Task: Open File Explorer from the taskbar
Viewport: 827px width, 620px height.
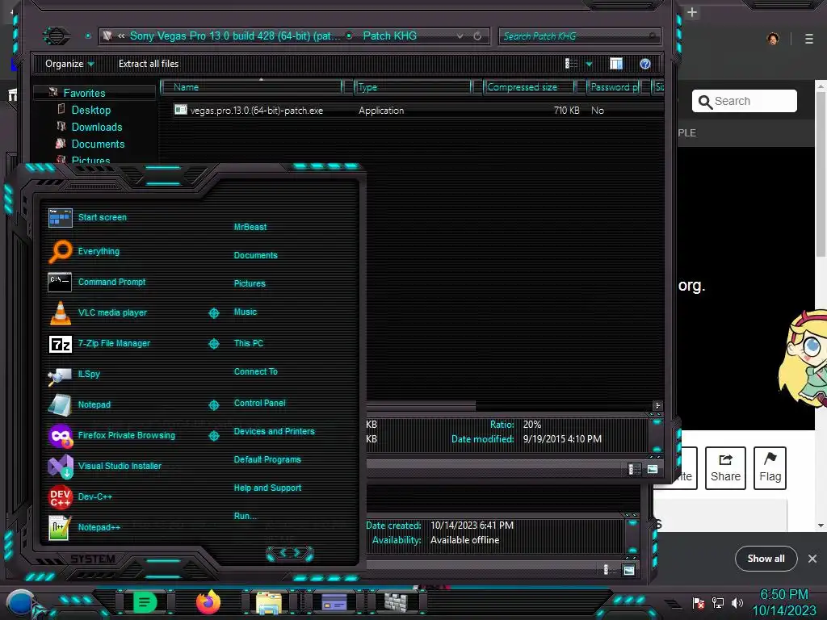Action: pyautogui.click(x=268, y=602)
